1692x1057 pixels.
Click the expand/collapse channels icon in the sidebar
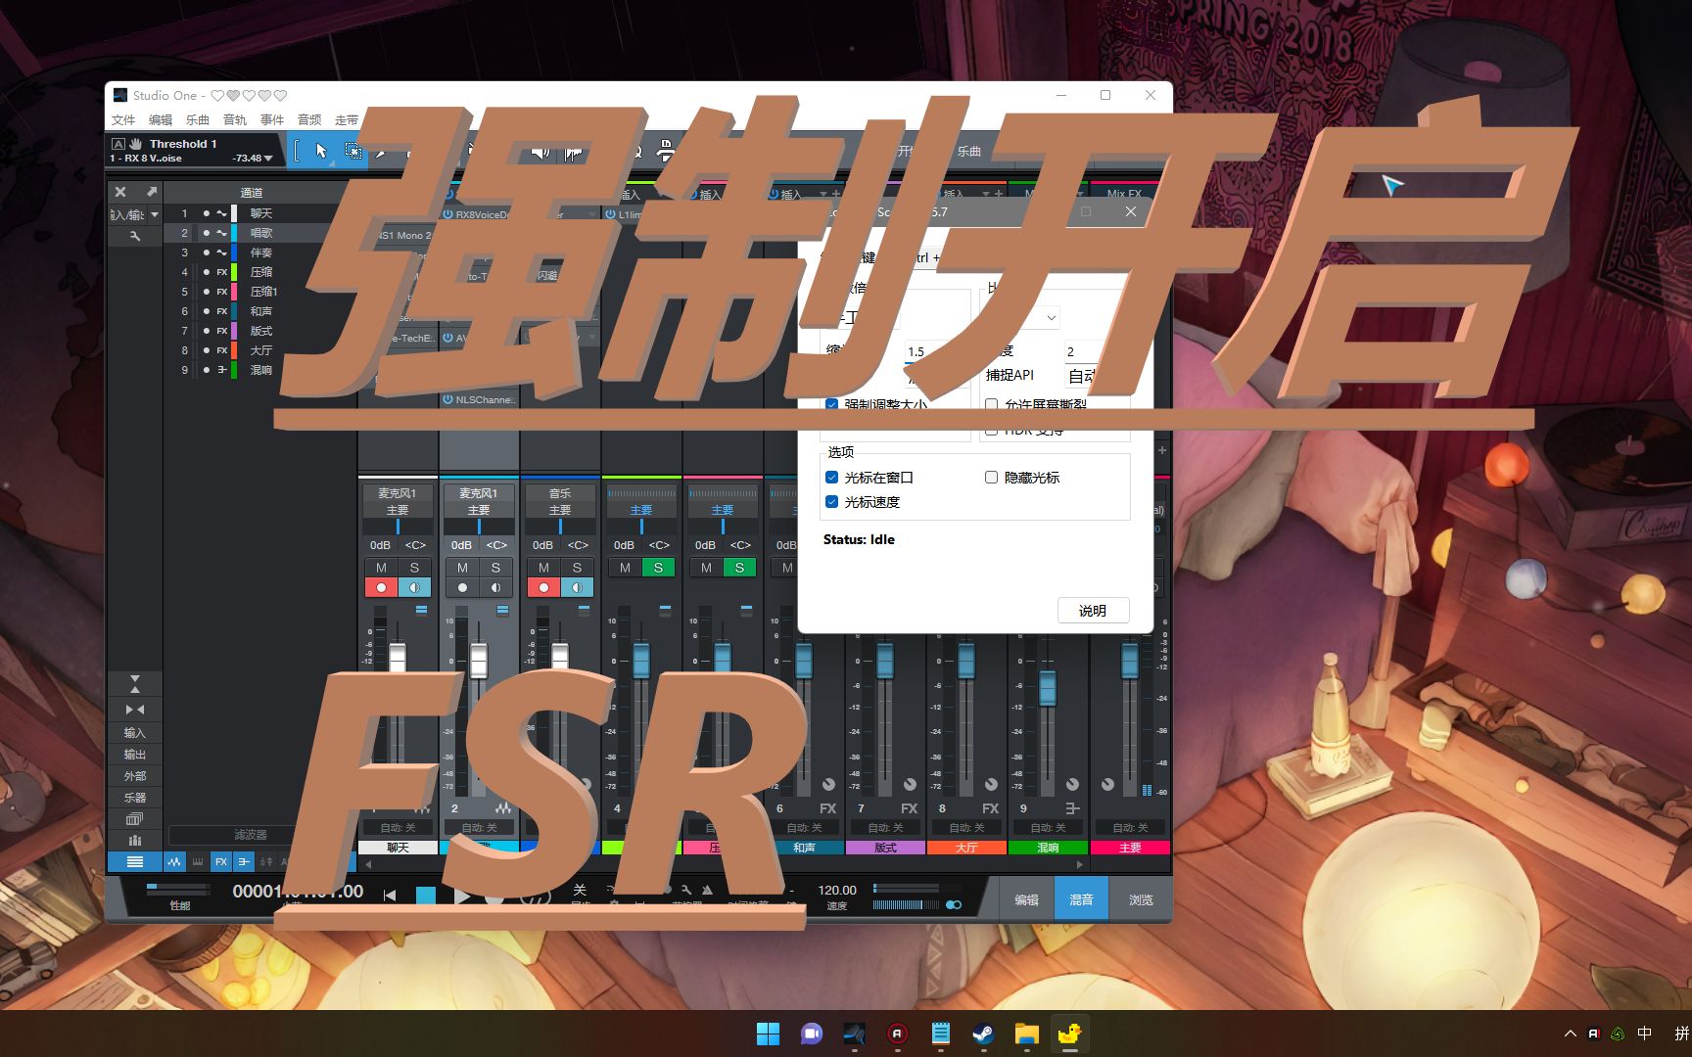click(135, 683)
